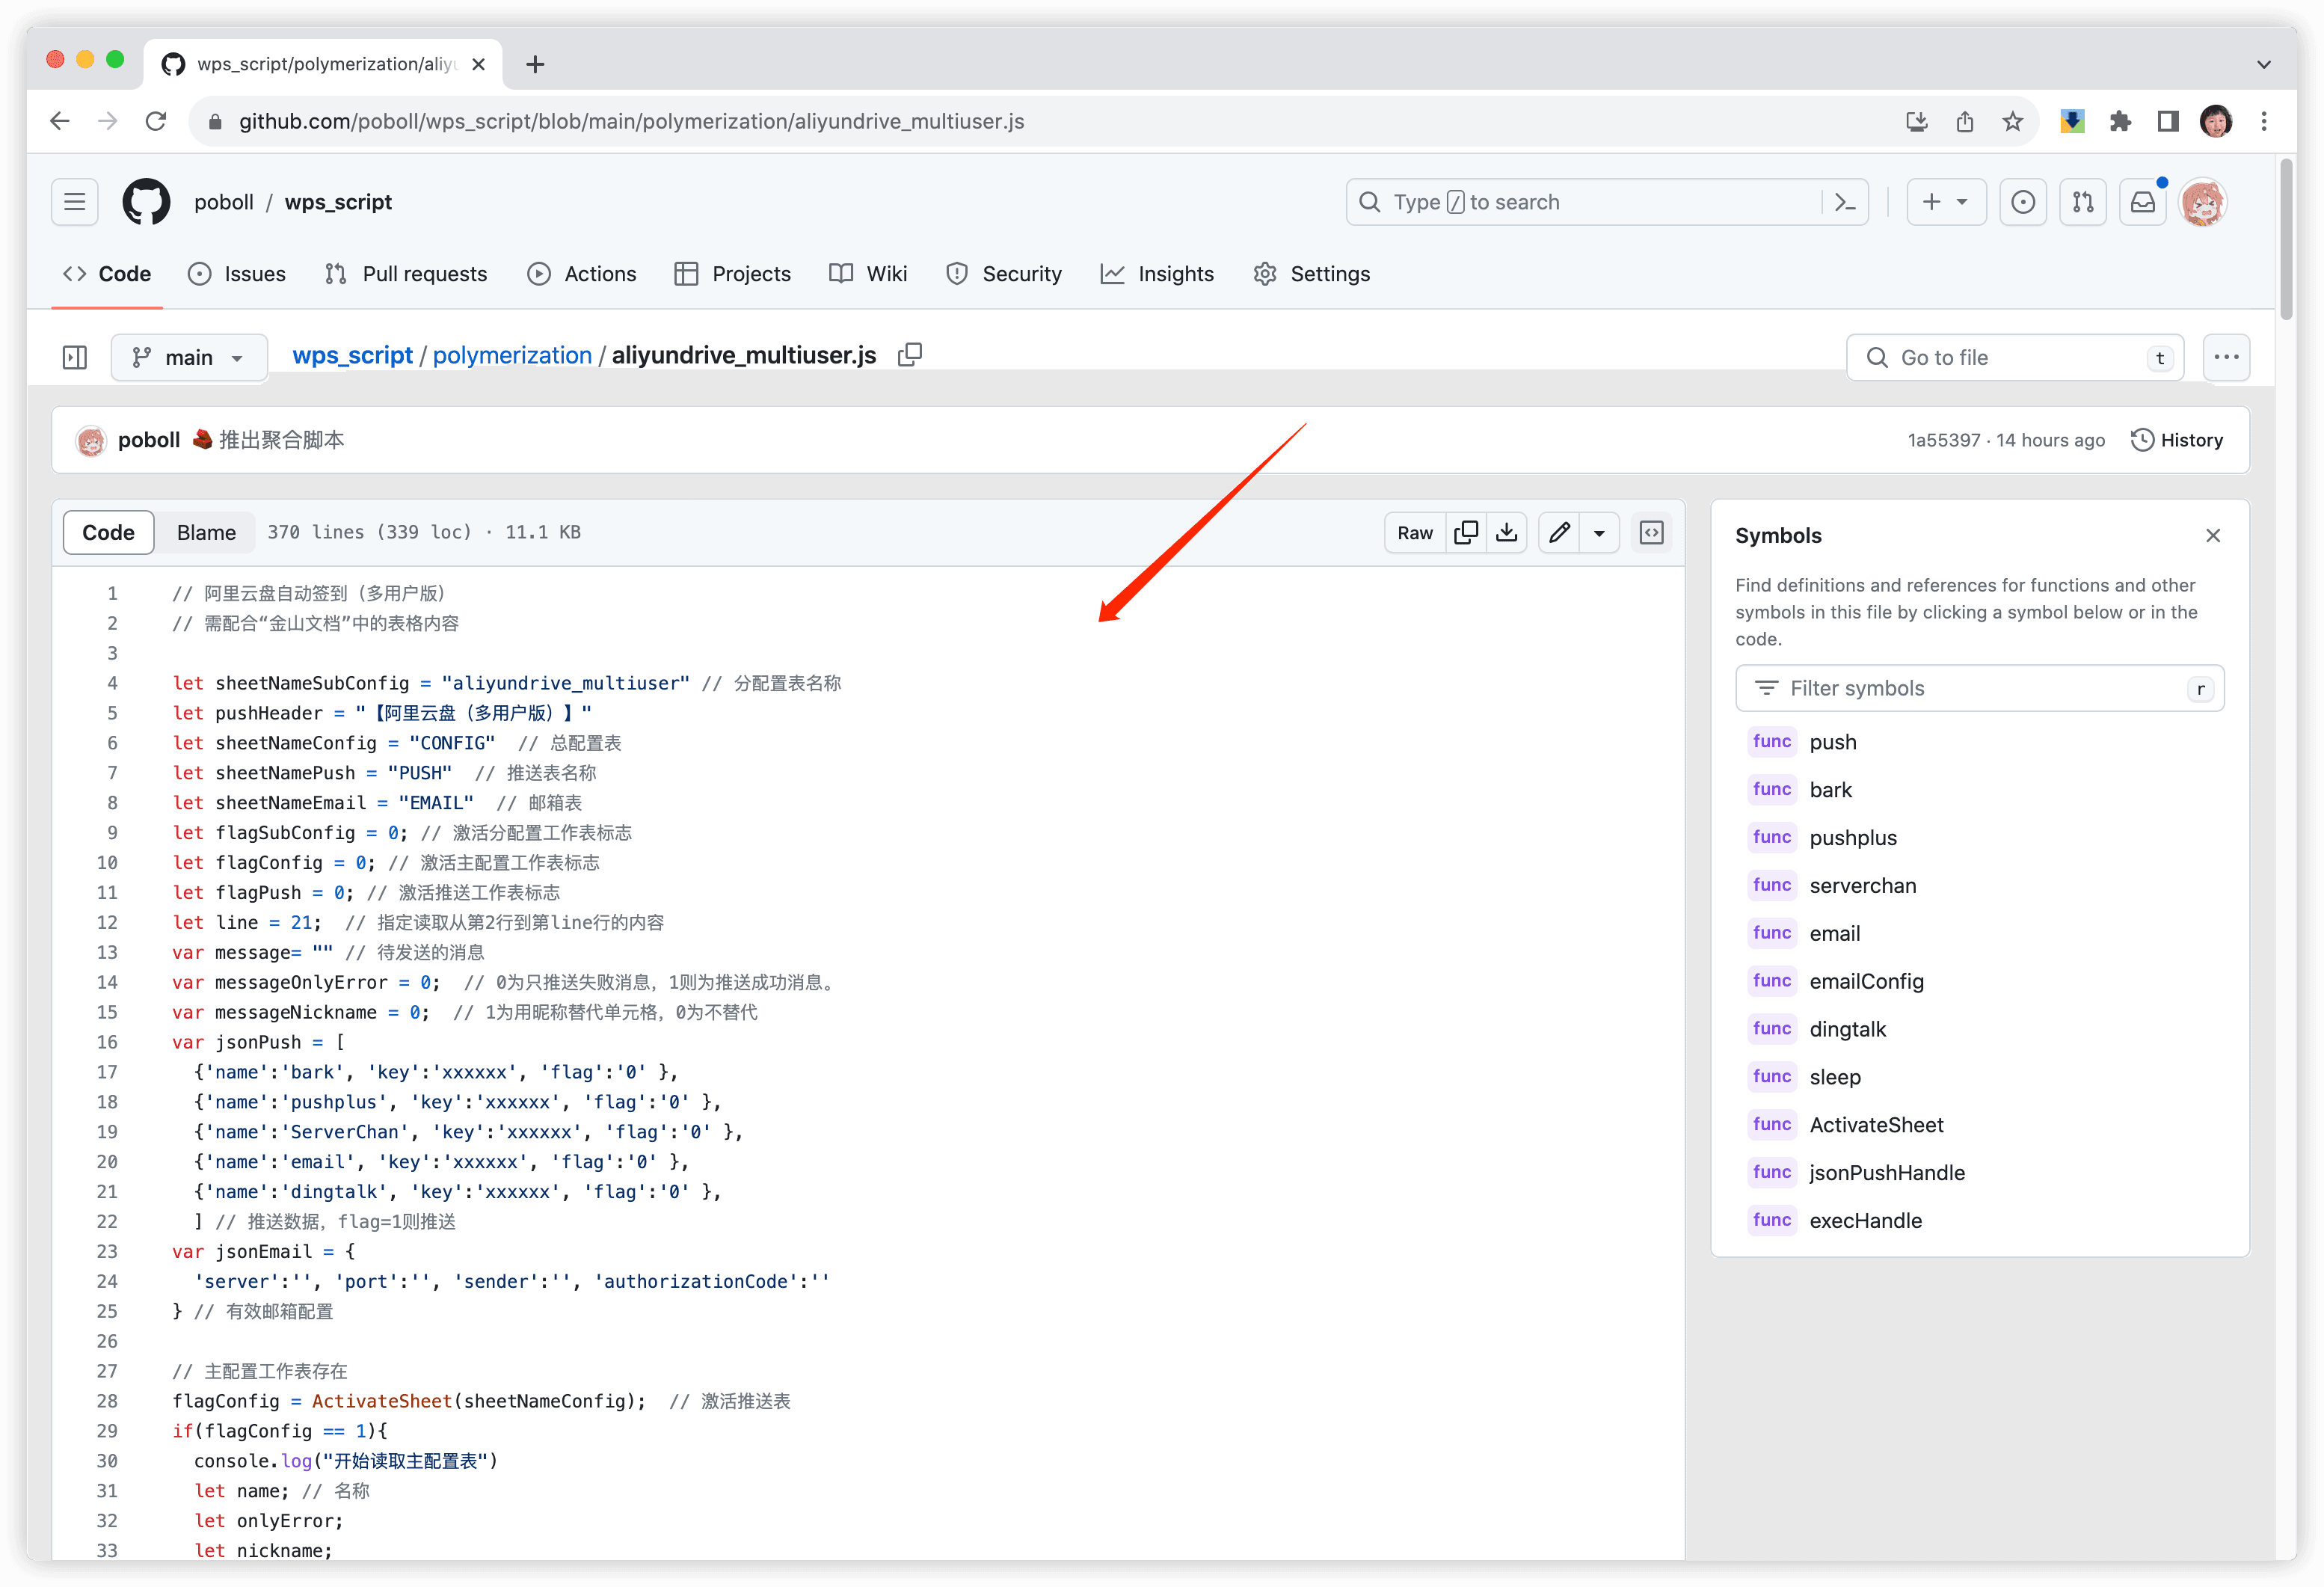Collapse the file tree side panel
The width and height of the screenshot is (2324, 1587).
[74, 357]
